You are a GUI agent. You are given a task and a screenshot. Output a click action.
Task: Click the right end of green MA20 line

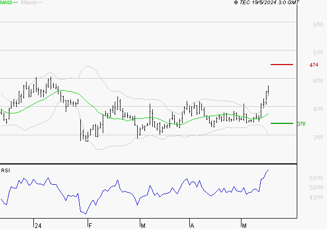click(x=268, y=114)
